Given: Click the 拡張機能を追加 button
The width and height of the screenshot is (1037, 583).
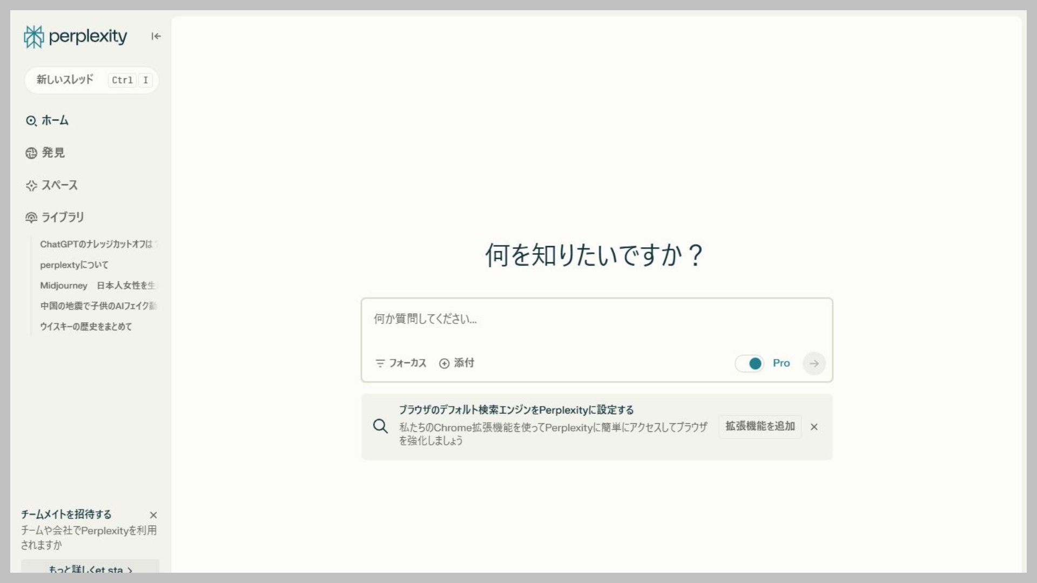Looking at the screenshot, I should [x=759, y=426].
